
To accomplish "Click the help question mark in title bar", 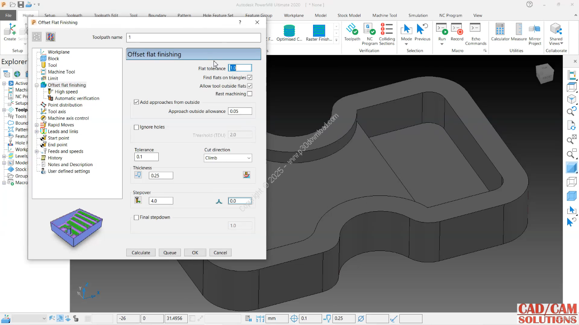I will point(529,5).
